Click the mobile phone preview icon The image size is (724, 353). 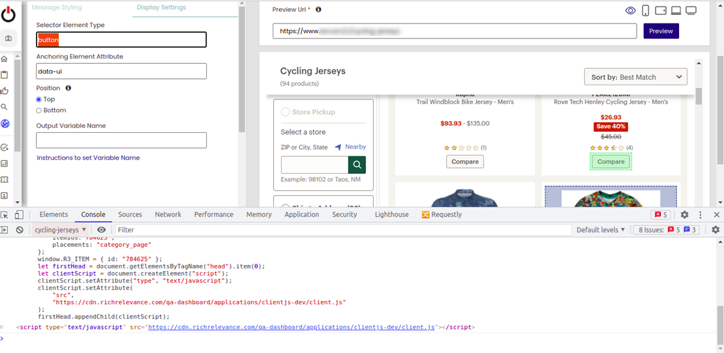(x=646, y=10)
